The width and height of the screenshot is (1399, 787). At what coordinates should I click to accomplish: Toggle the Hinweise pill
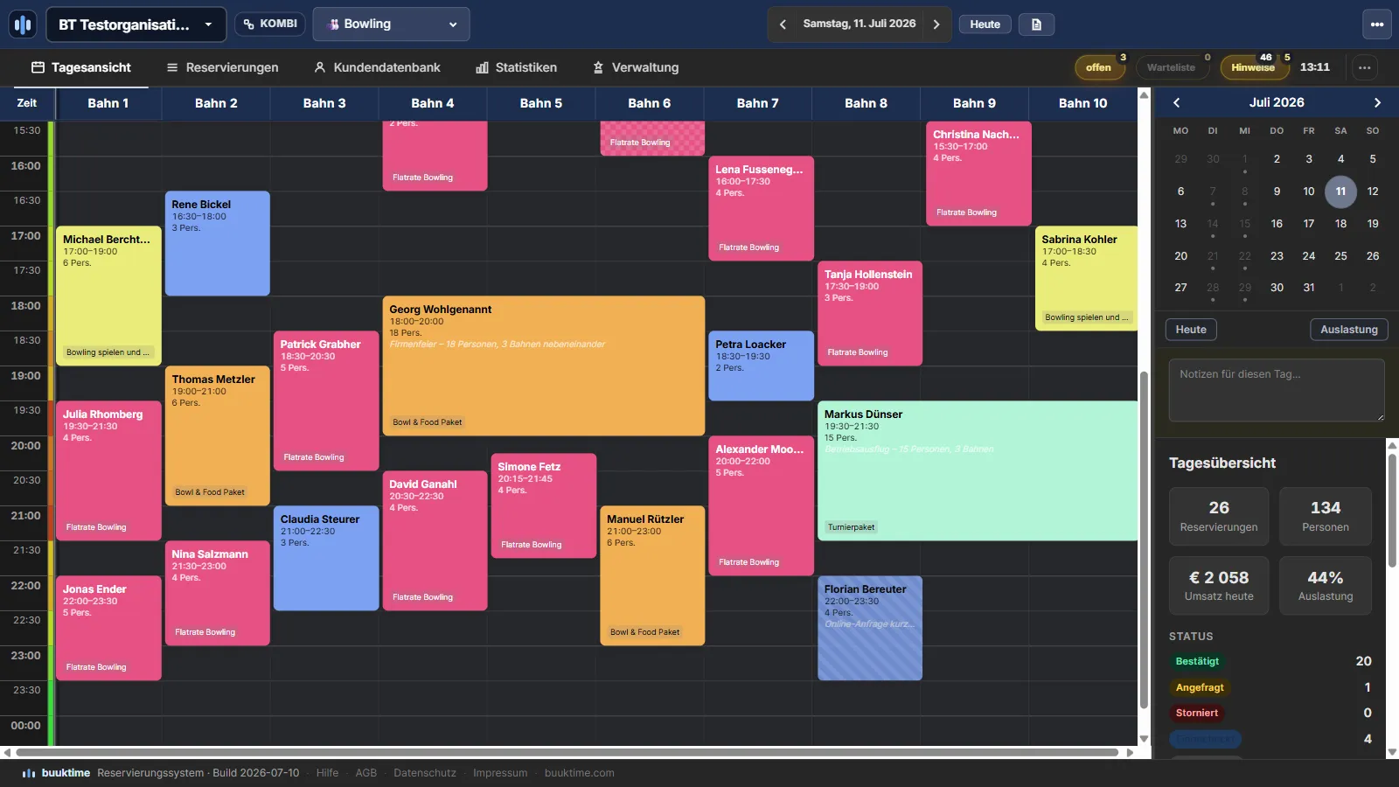(1253, 67)
